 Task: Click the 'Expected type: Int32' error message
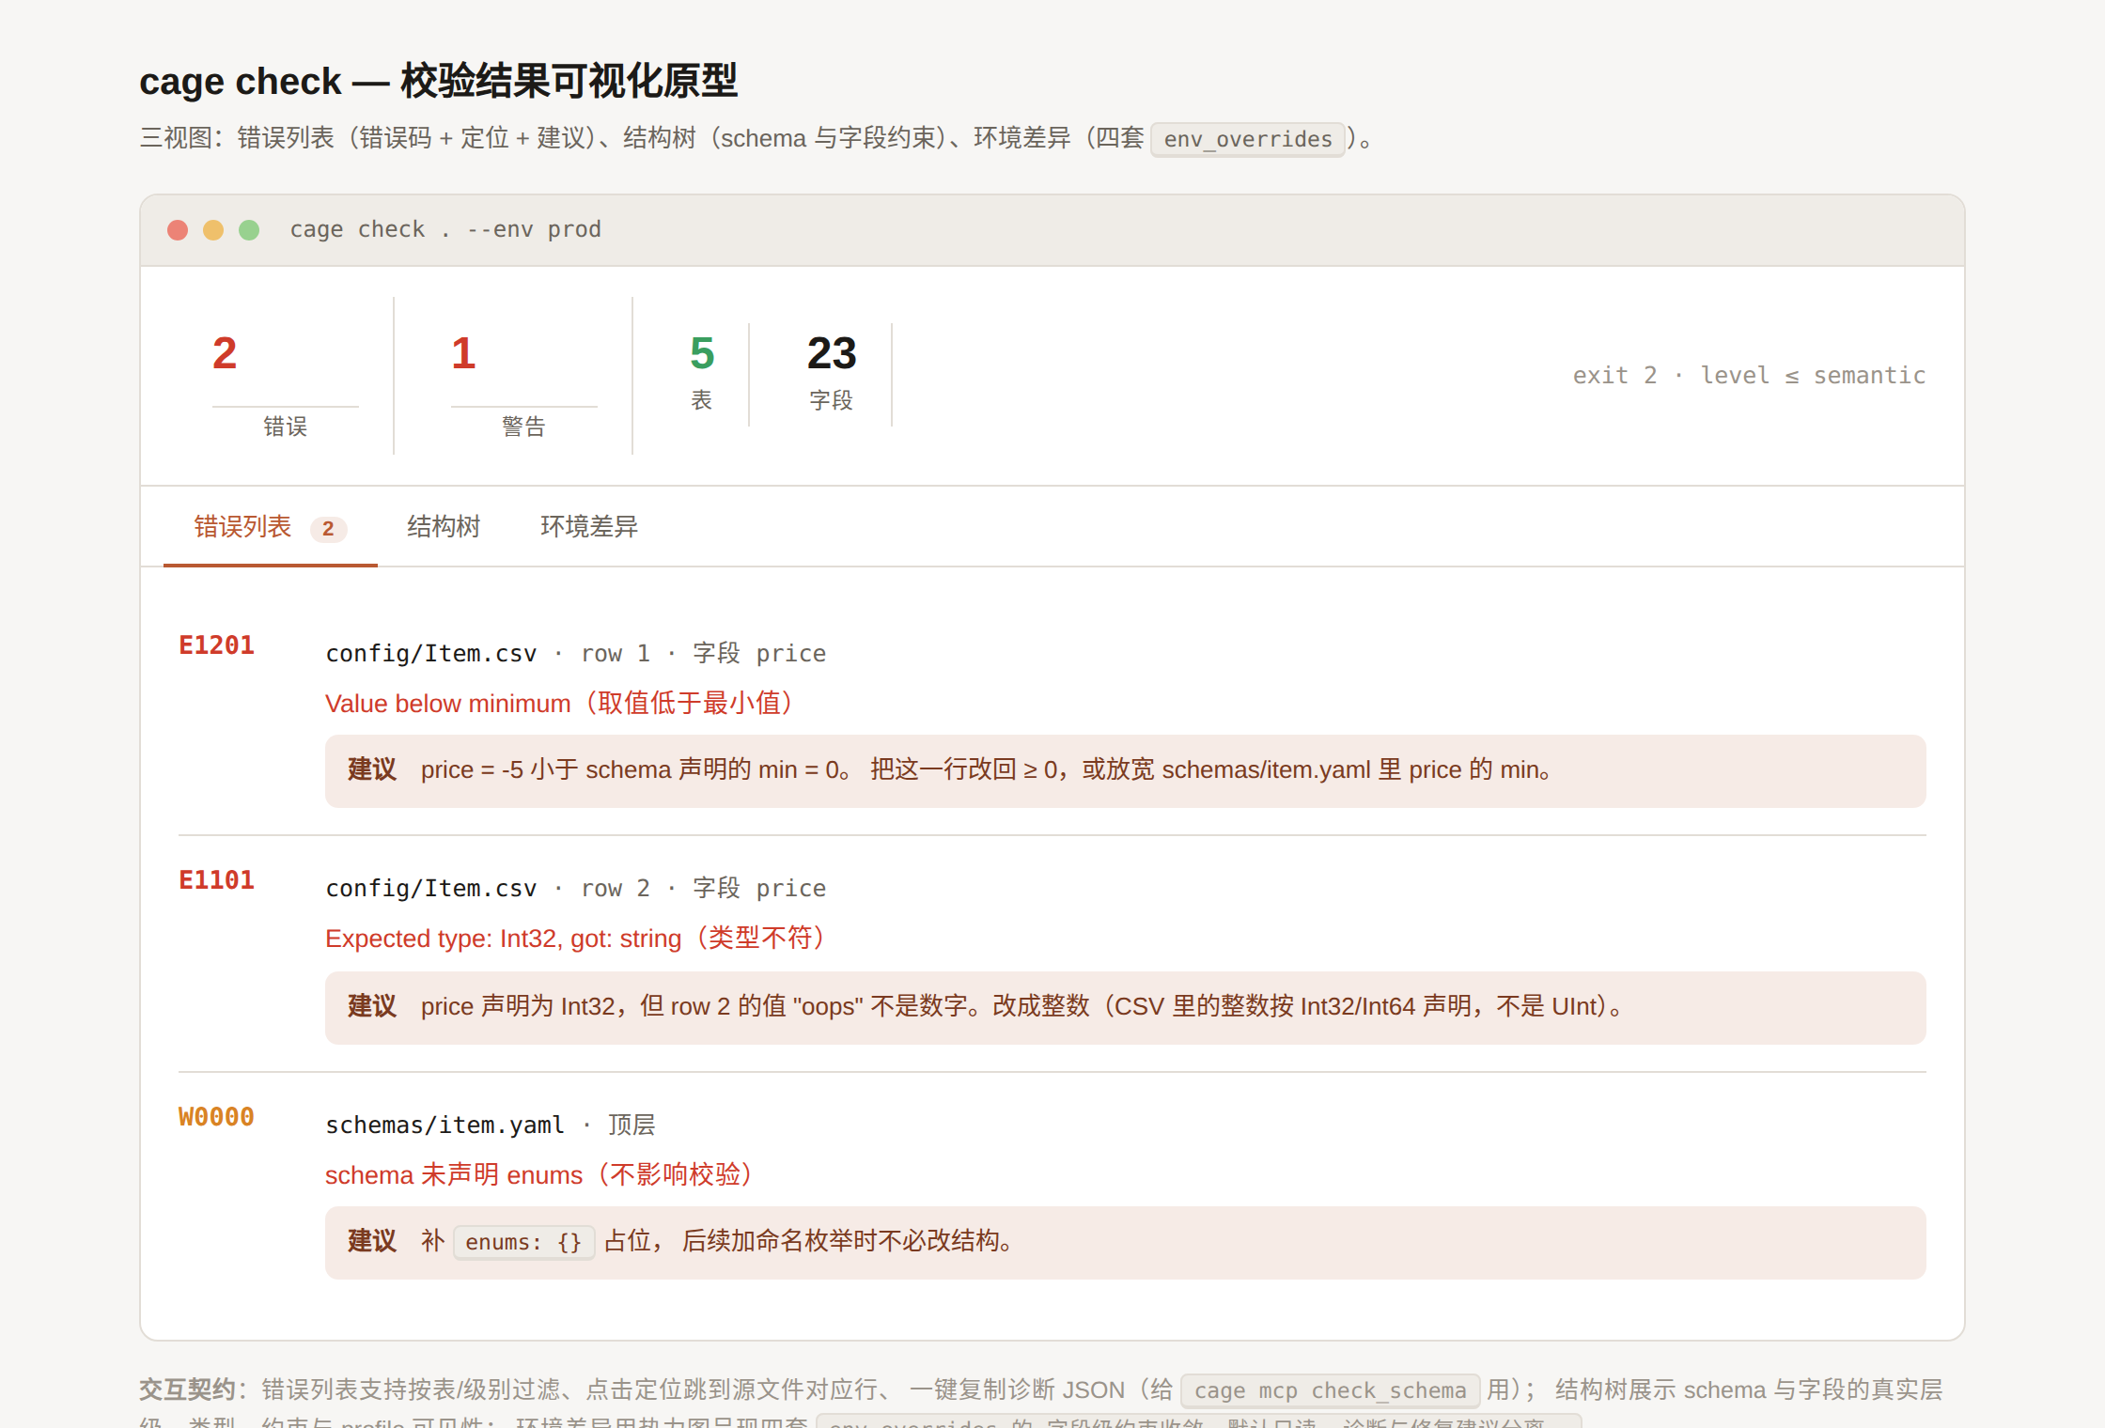(x=580, y=938)
